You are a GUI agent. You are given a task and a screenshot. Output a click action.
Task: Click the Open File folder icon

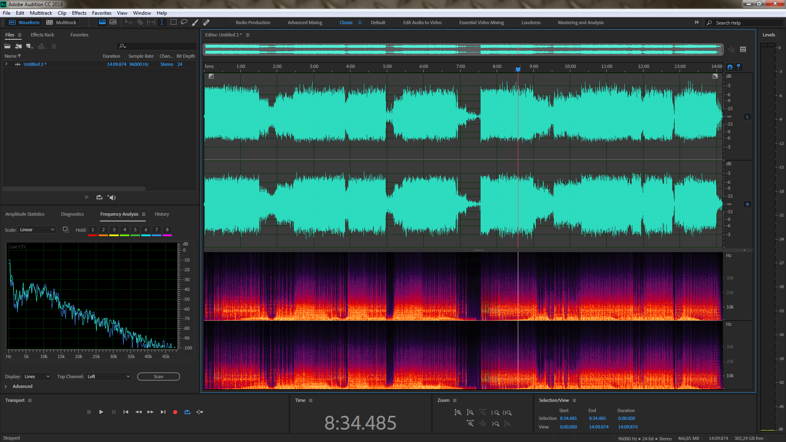[x=7, y=46]
